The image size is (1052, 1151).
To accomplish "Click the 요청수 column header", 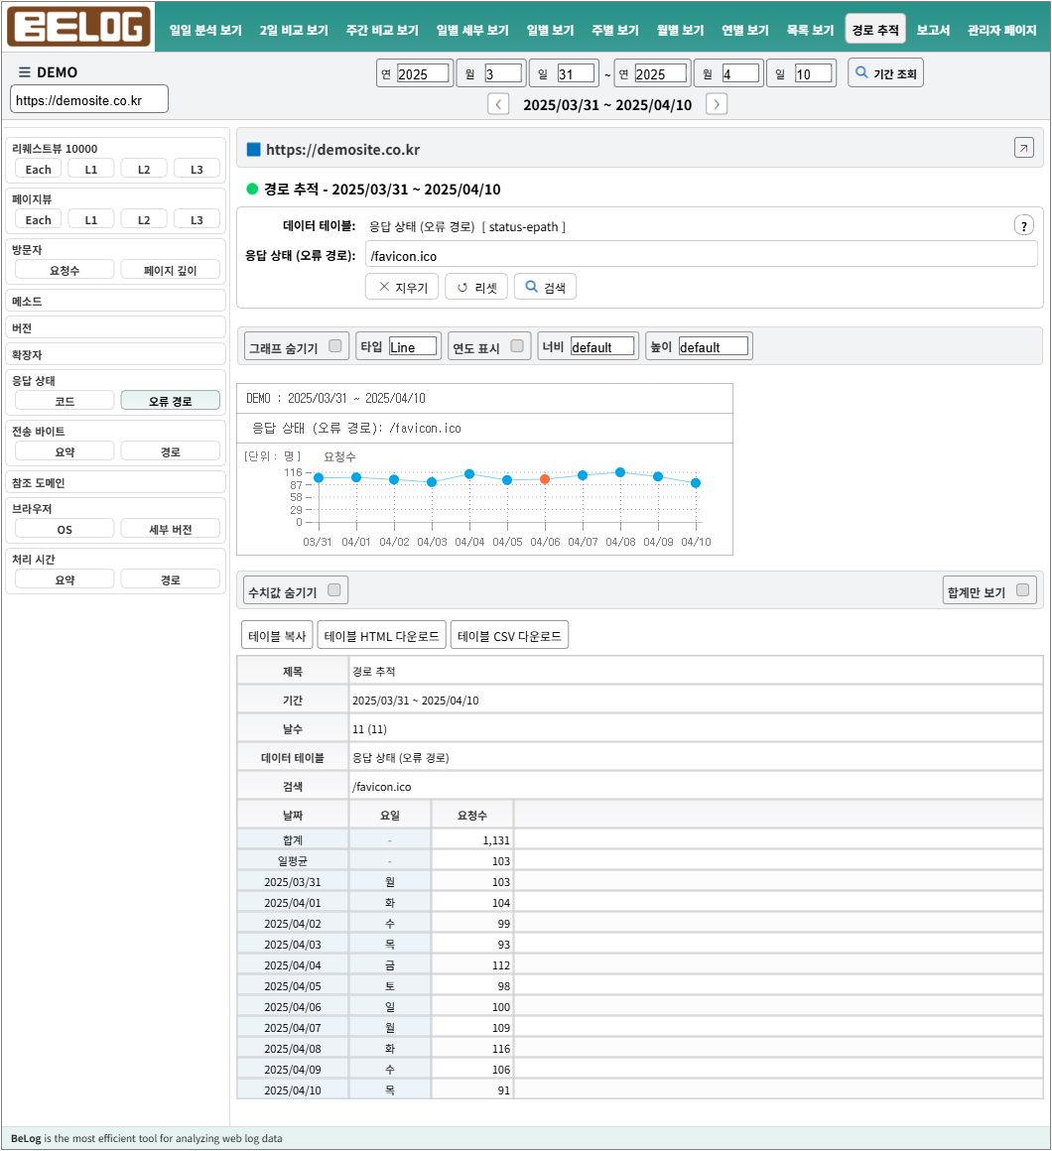I will coord(472,815).
